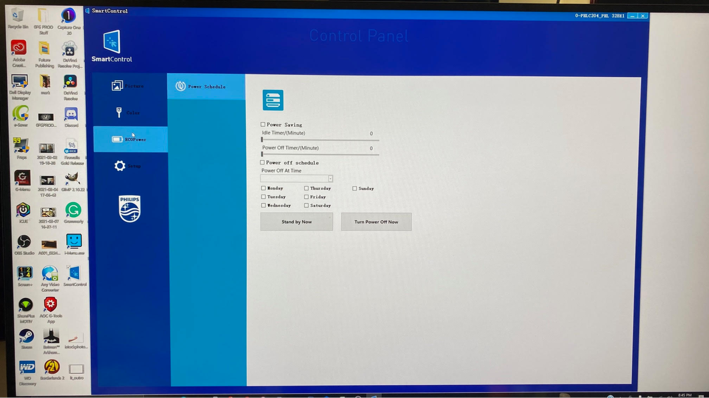Click the Power Off Timer slider handle
Image resolution: width=709 pixels, height=398 pixels.
262,154
